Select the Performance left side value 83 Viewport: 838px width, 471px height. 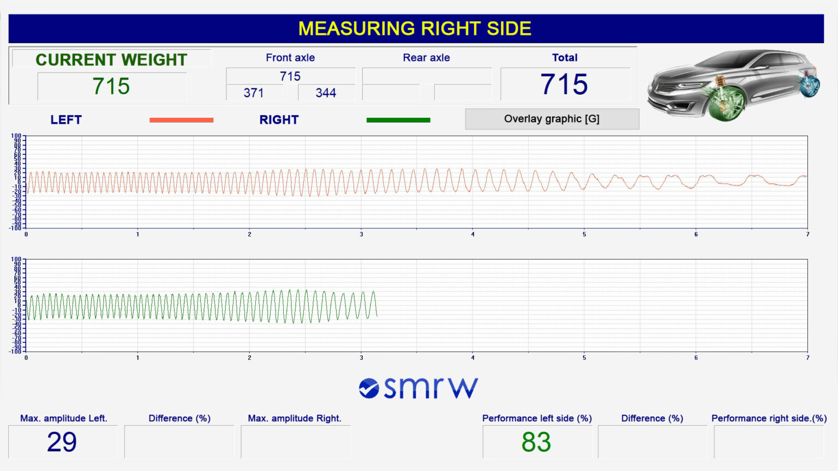click(x=537, y=440)
